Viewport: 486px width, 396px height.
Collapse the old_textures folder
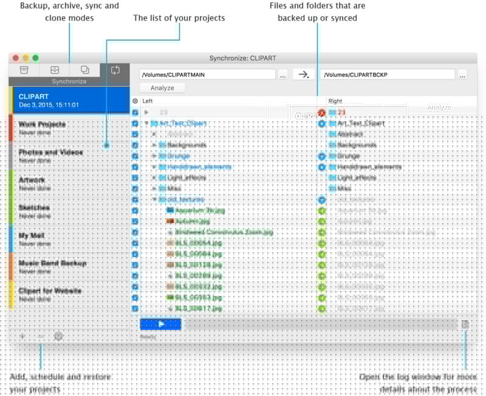click(x=154, y=200)
